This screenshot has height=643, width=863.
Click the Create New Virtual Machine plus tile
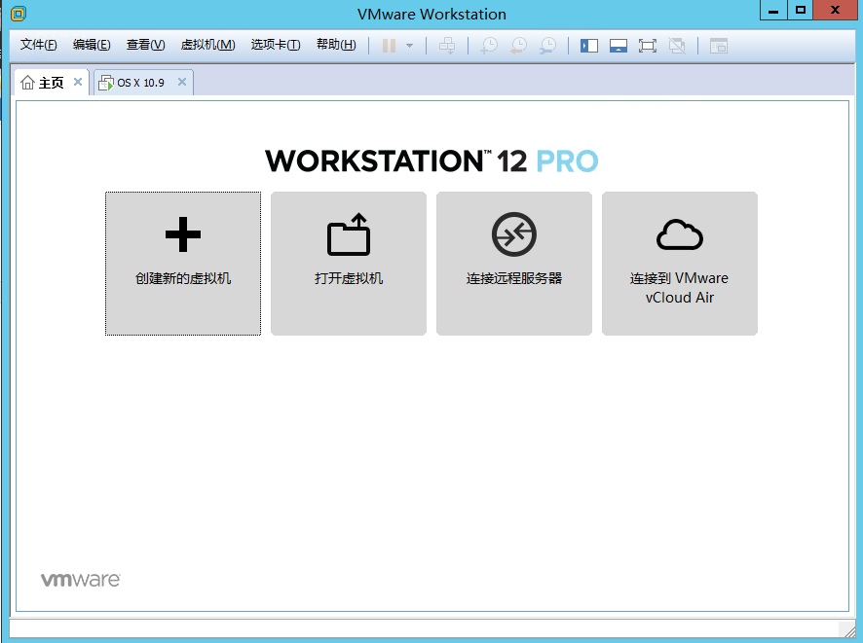(x=183, y=264)
